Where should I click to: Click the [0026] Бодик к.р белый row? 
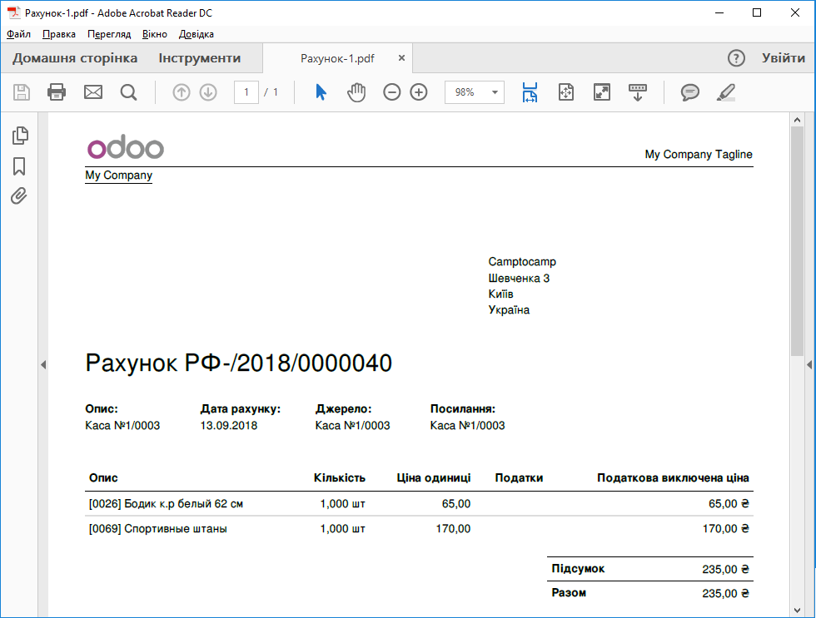click(x=419, y=504)
